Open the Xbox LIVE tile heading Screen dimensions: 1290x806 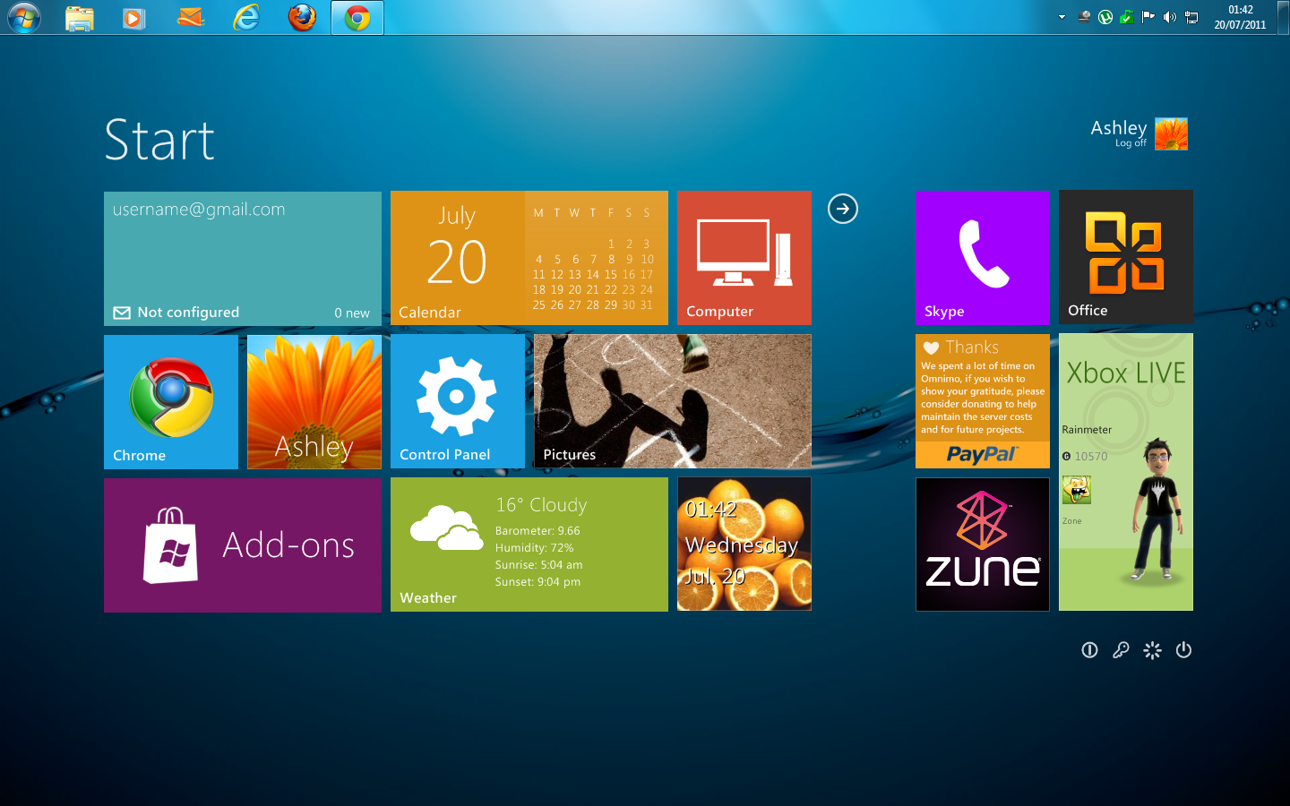click(x=1126, y=373)
